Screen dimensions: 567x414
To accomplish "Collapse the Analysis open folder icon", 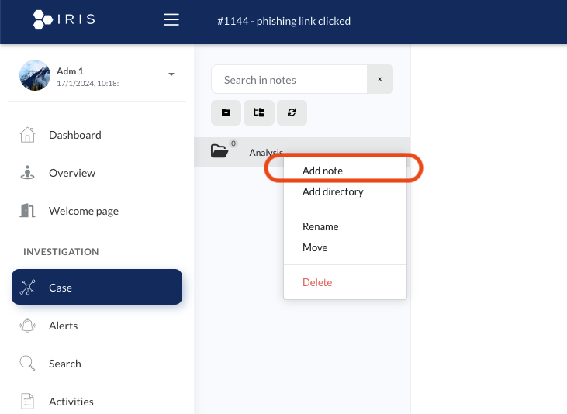I will (220, 150).
